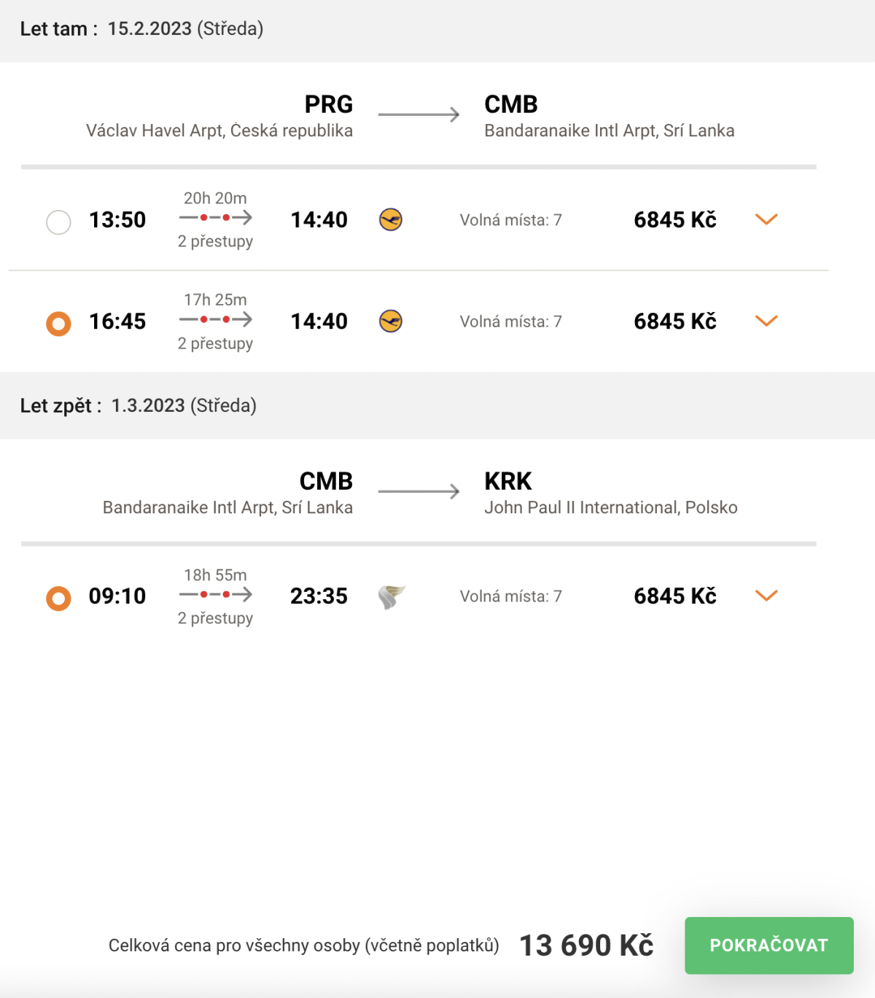875x998 pixels.
Task: Click the stops arrow under 20h 20m
Action: pyautogui.click(x=216, y=217)
